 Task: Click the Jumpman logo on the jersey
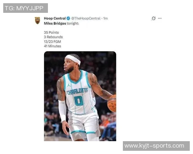pos(69,85)
